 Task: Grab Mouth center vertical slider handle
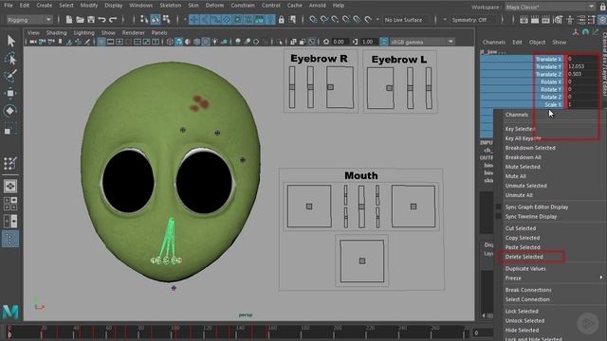click(x=361, y=206)
